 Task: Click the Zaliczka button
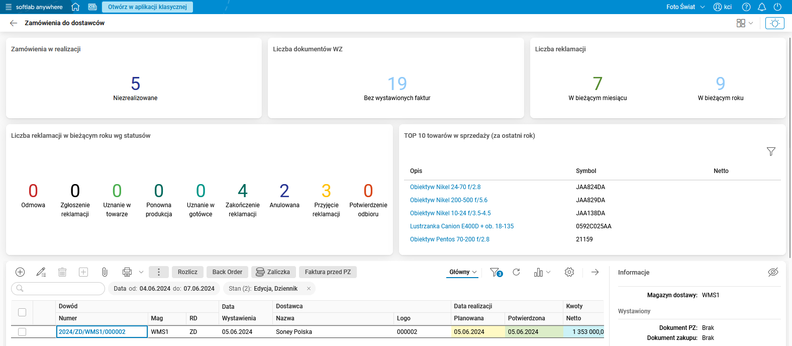(x=273, y=272)
